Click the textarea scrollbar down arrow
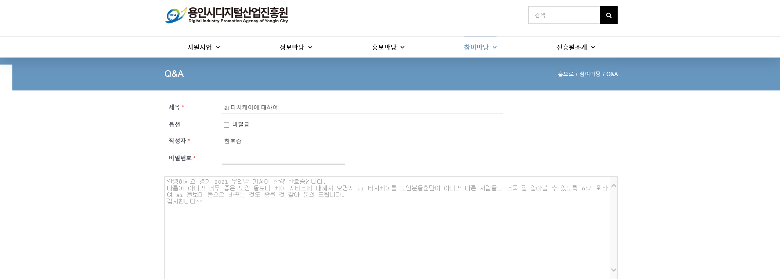Viewport: 780px width, 280px height. (x=614, y=270)
